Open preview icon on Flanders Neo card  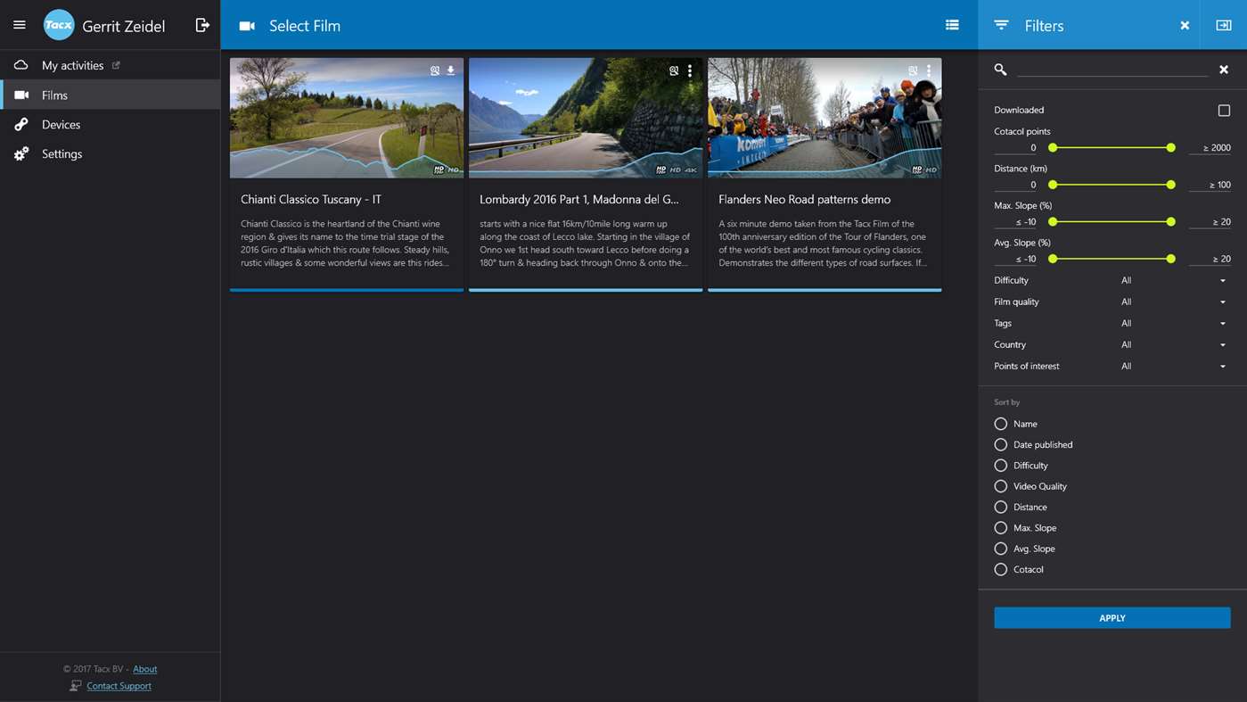click(x=913, y=70)
